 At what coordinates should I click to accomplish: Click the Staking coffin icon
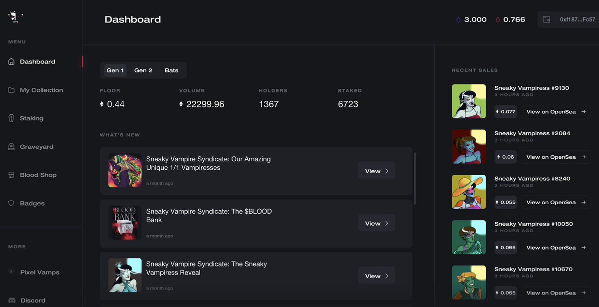[11, 118]
